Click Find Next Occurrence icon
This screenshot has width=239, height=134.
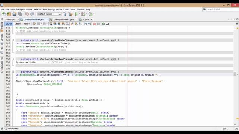59,24
